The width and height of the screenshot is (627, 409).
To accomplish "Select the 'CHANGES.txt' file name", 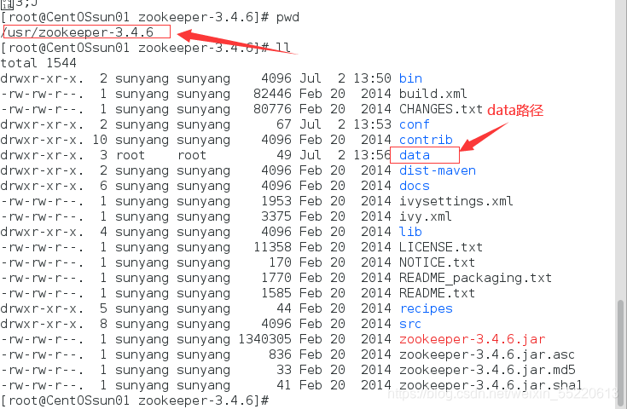I will [x=441, y=109].
